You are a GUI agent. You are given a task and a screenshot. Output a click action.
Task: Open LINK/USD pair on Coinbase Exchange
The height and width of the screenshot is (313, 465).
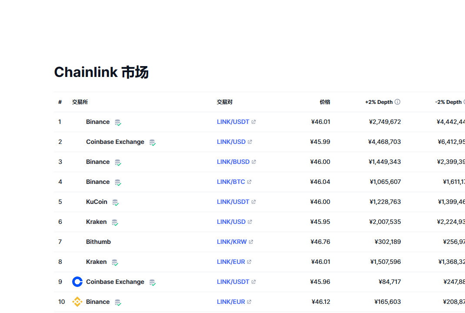pyautogui.click(x=231, y=142)
